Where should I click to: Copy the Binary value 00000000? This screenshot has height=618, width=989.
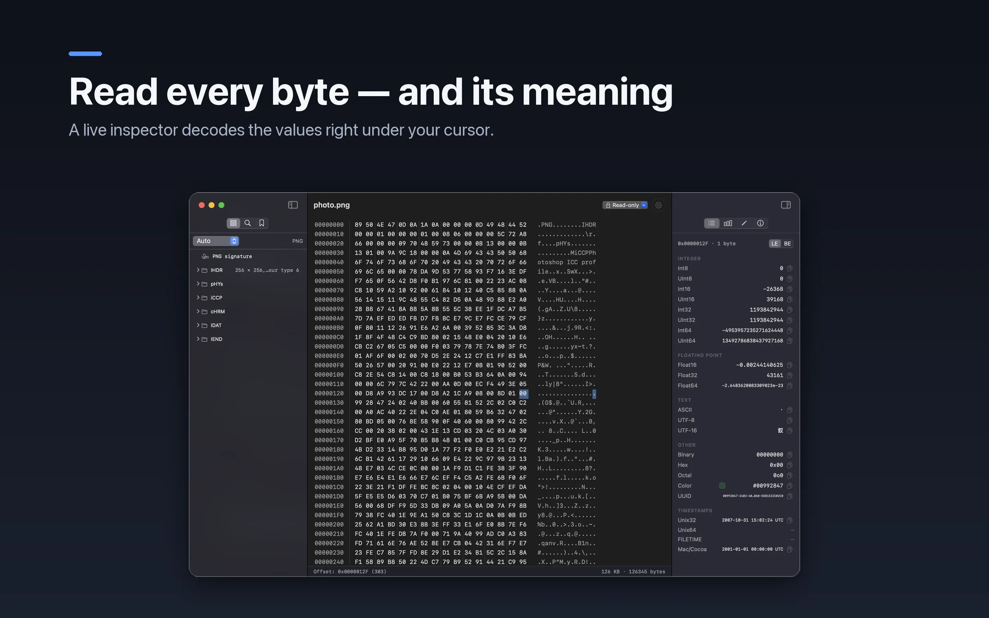pyautogui.click(x=789, y=455)
